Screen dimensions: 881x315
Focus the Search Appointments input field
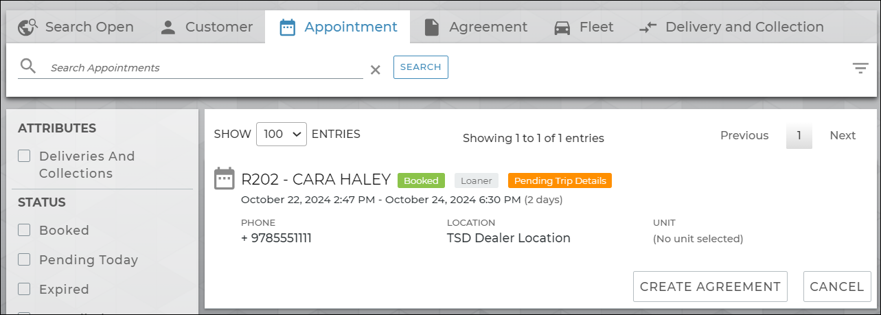[206, 68]
